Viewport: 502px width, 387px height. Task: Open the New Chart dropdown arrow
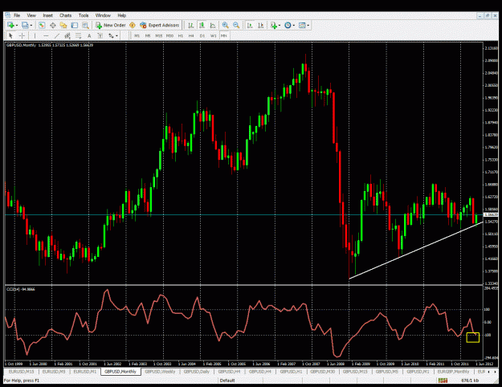tap(16, 25)
